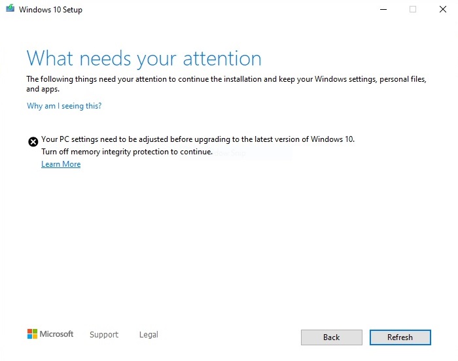
Task: Go back with the Back button
Action: point(332,337)
